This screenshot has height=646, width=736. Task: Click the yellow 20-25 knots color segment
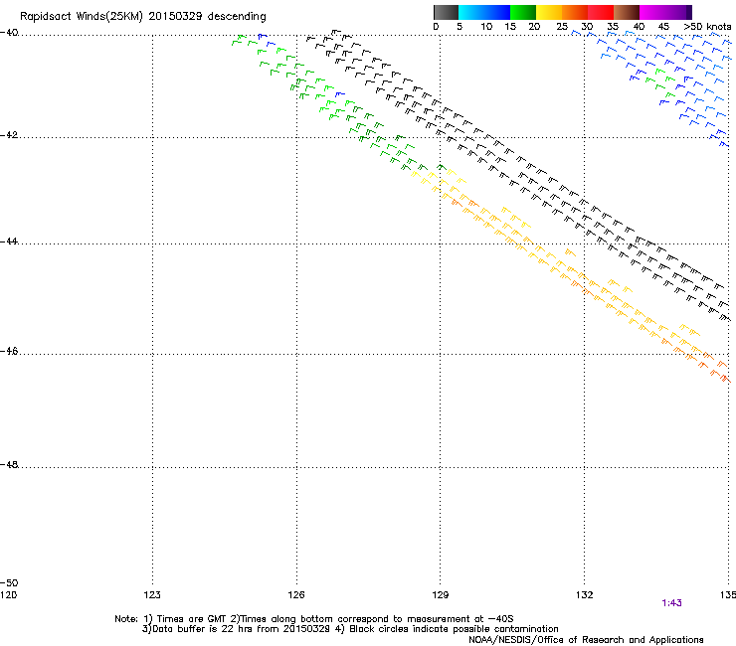pyautogui.click(x=549, y=12)
